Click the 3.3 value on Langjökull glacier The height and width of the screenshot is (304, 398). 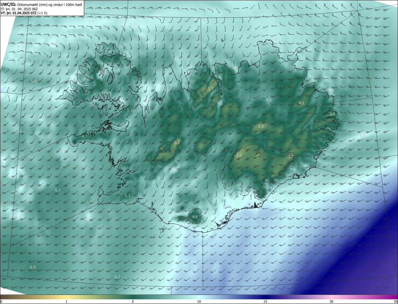tap(177, 143)
